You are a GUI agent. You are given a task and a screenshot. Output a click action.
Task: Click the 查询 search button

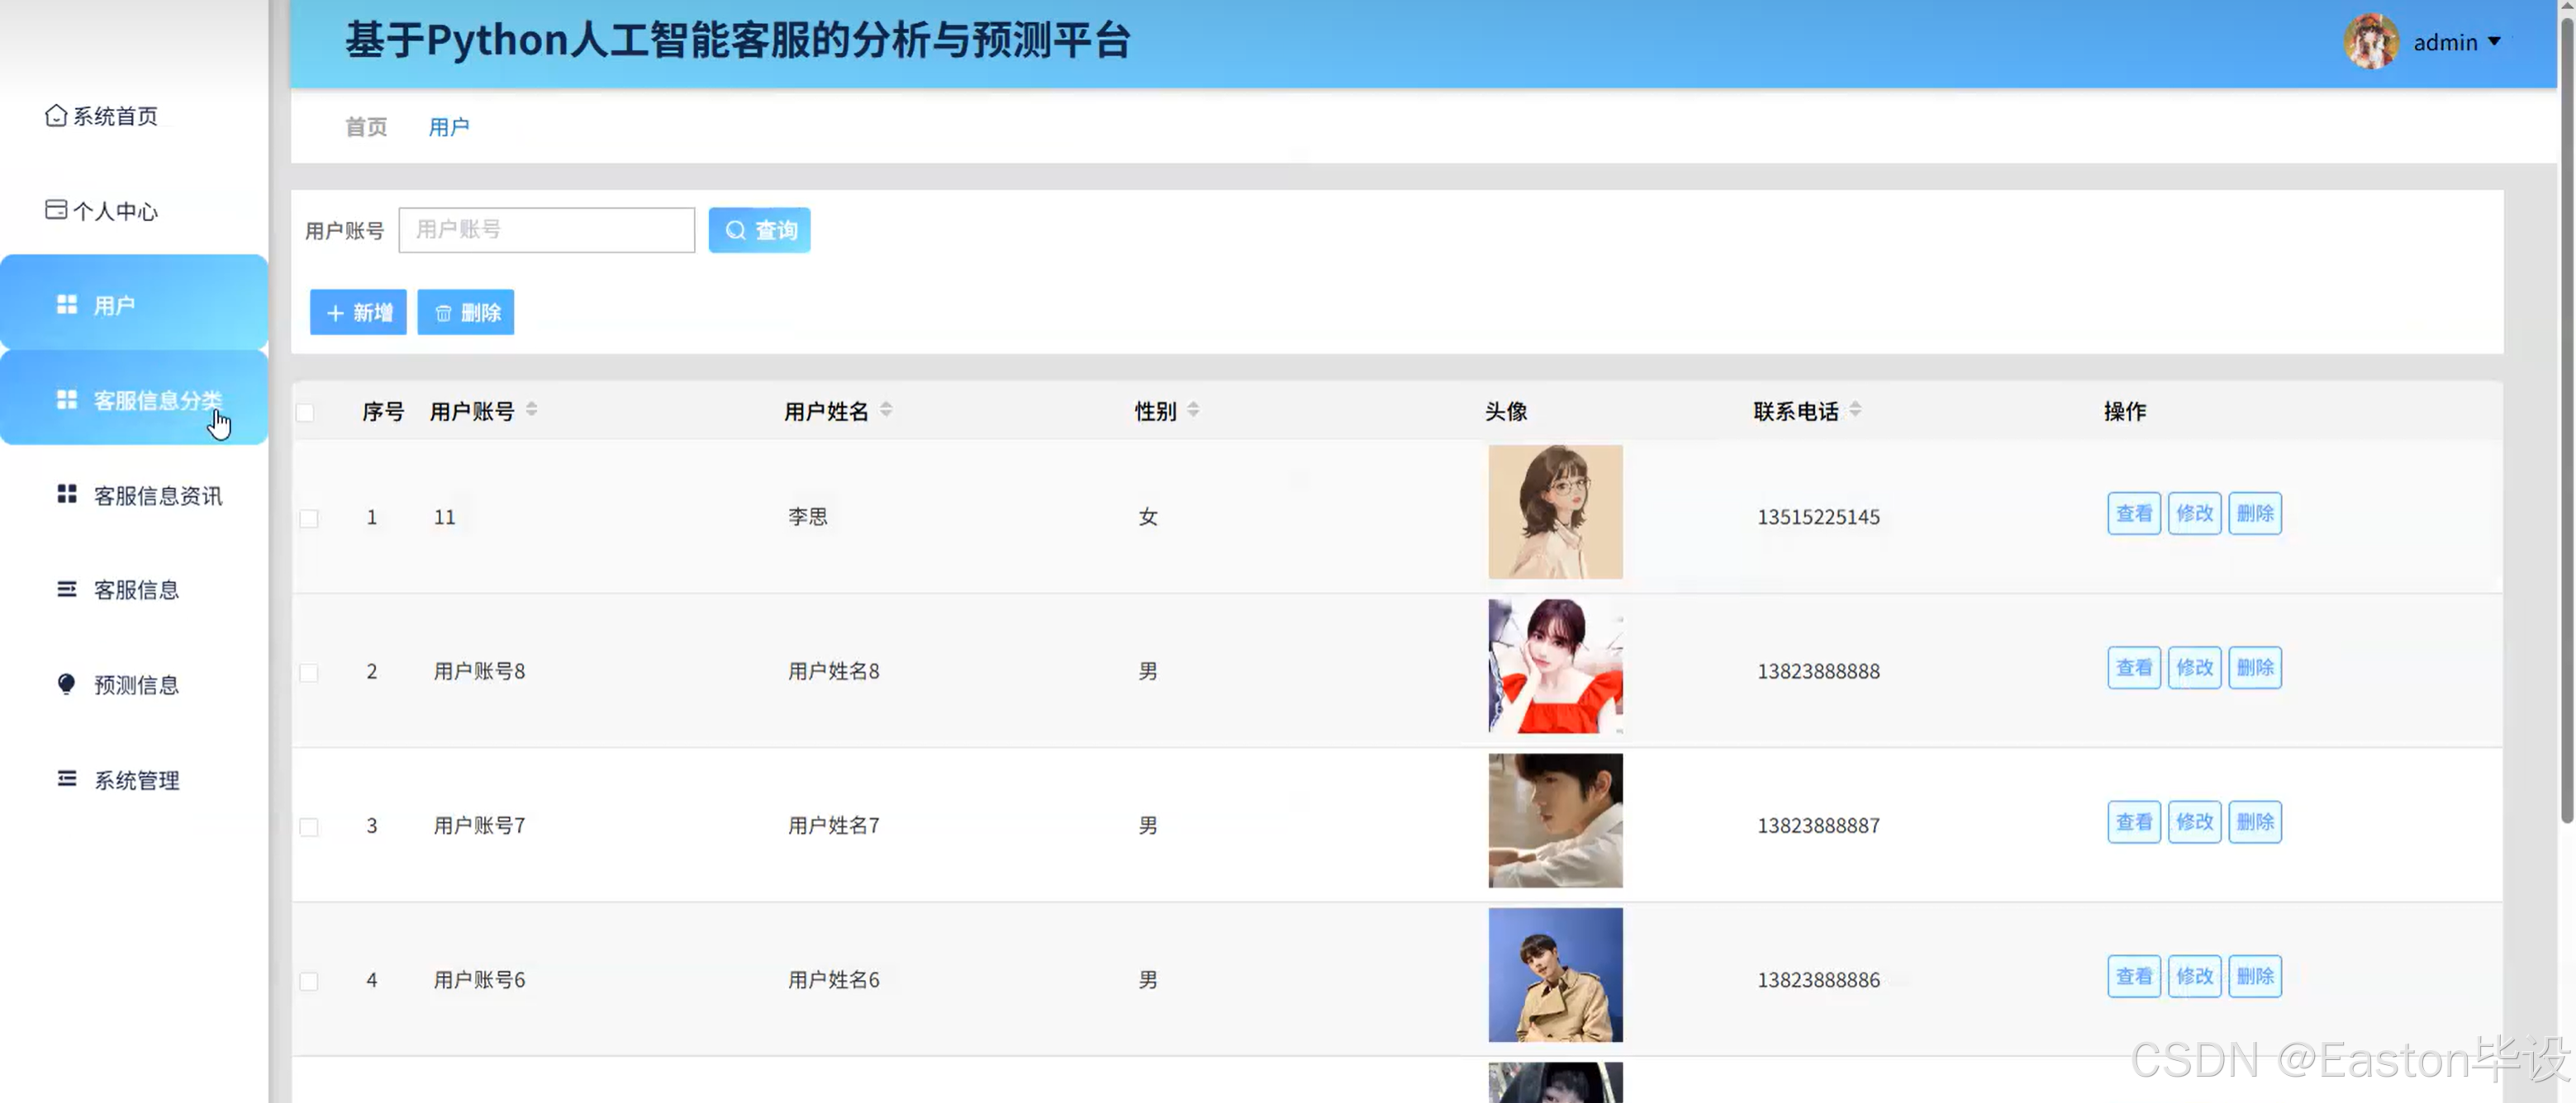pyautogui.click(x=760, y=230)
